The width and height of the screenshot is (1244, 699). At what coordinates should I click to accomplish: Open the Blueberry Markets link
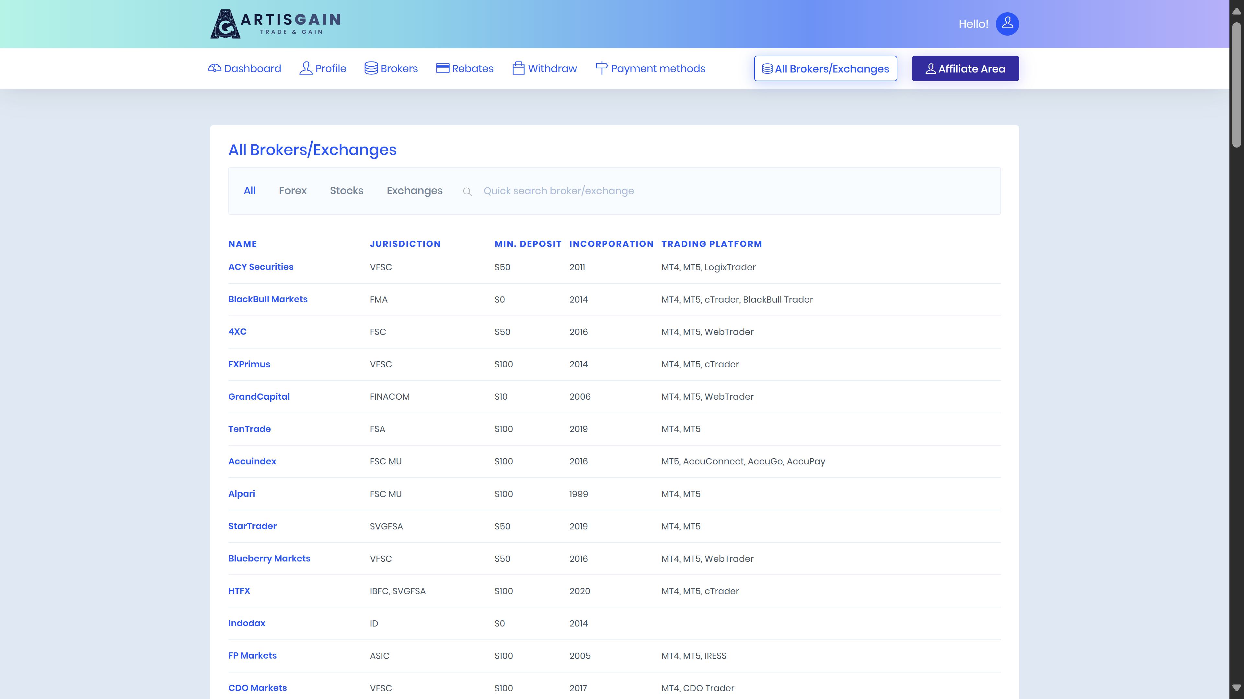point(270,558)
